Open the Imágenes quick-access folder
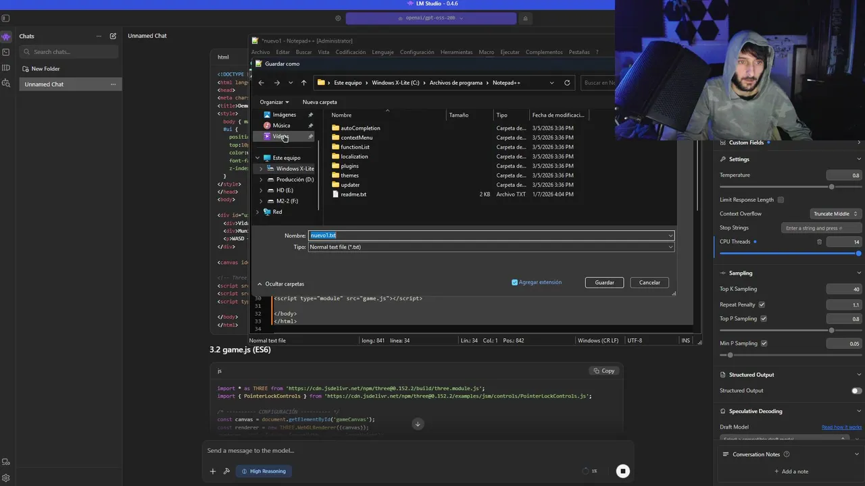This screenshot has height=486, width=865. click(284, 115)
